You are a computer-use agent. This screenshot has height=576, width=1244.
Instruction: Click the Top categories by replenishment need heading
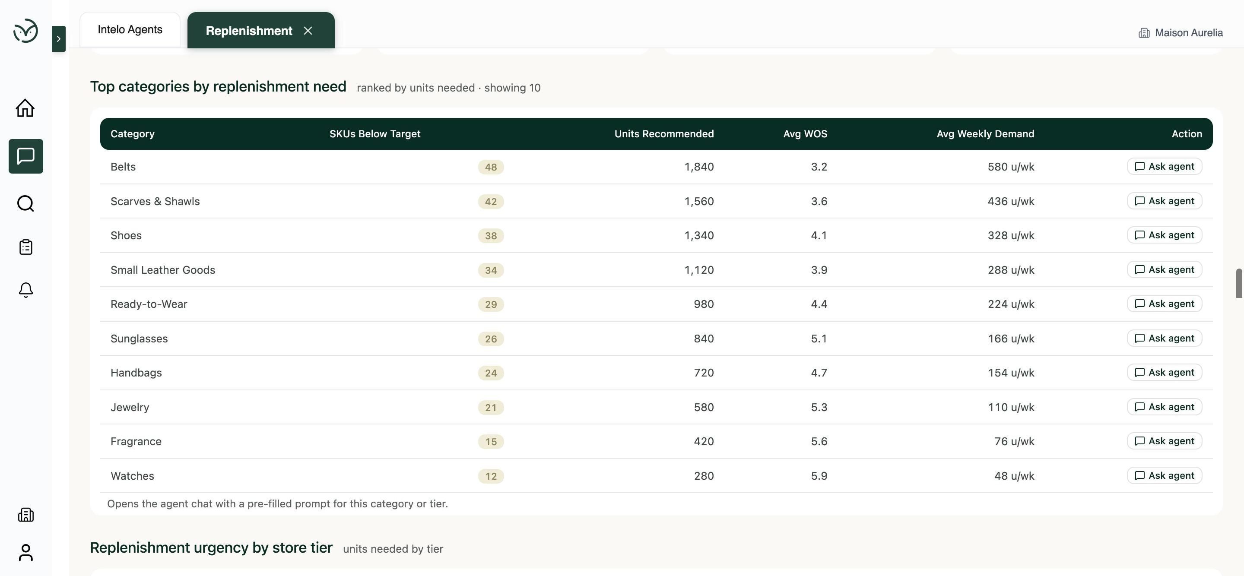[218, 86]
